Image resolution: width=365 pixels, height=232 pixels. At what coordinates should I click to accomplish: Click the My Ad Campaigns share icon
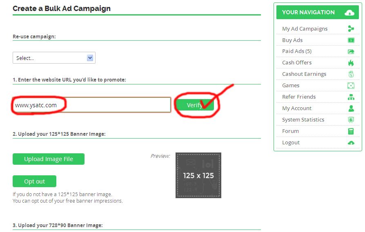point(351,29)
